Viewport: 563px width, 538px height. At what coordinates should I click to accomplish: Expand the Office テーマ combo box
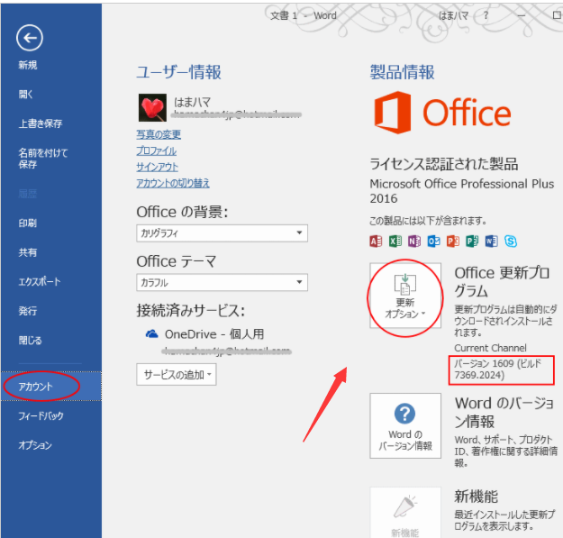pos(222,282)
